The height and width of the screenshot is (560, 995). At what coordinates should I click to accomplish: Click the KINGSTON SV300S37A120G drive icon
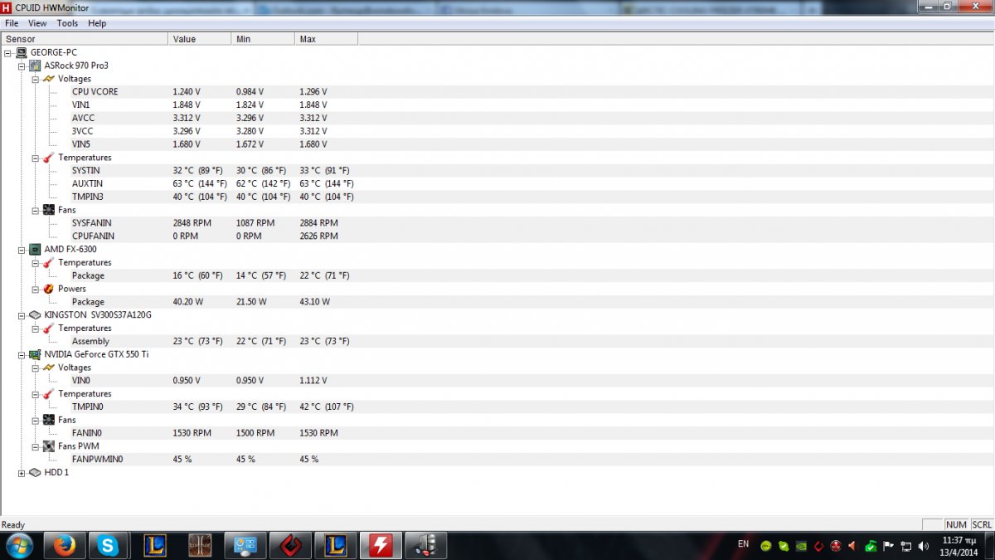point(35,315)
